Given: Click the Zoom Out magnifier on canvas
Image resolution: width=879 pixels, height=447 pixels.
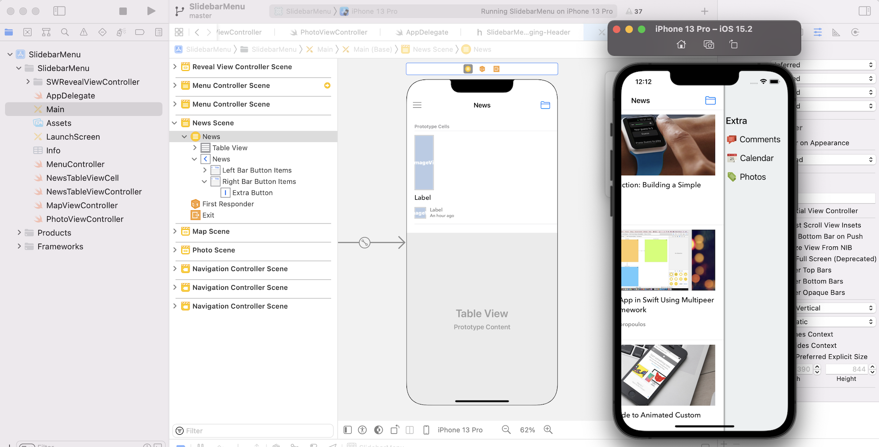Looking at the screenshot, I should pyautogui.click(x=506, y=430).
